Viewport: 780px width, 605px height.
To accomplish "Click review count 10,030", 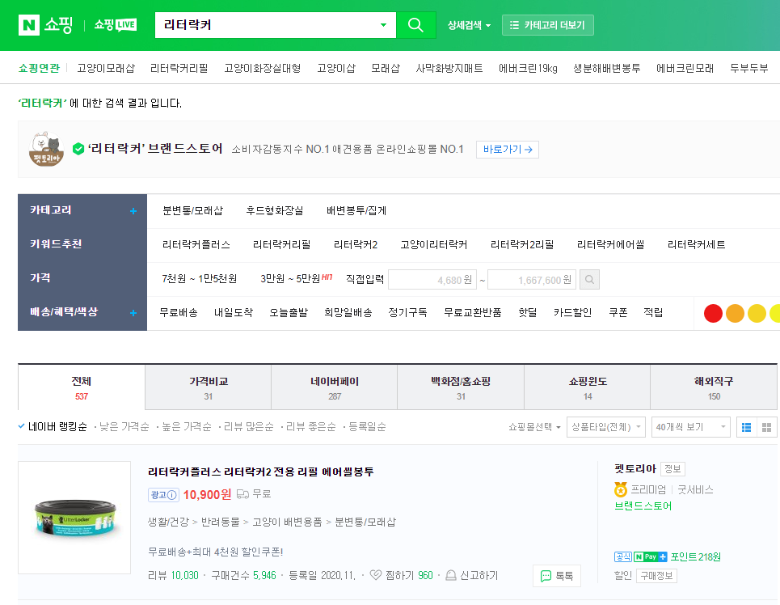I will (184, 575).
